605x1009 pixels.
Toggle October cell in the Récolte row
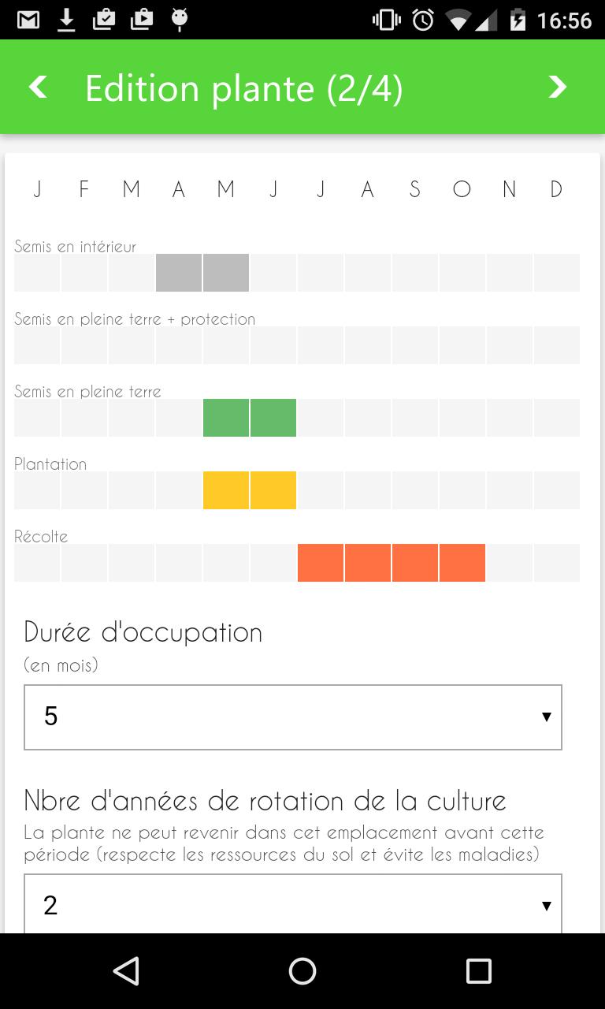(x=462, y=563)
